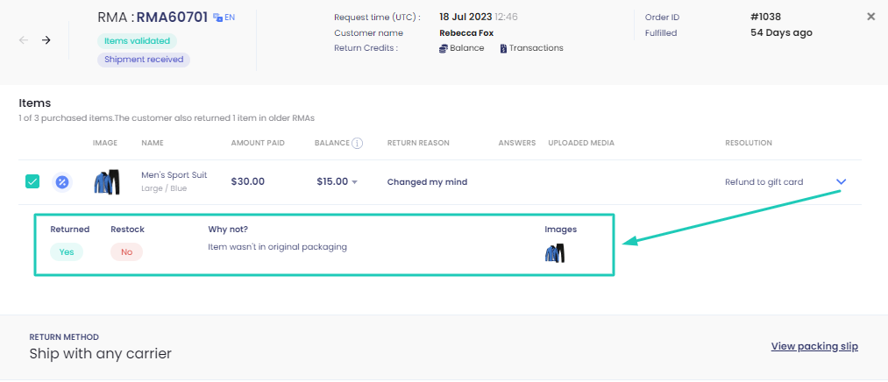Click the Shipment received status badge

pos(144,60)
